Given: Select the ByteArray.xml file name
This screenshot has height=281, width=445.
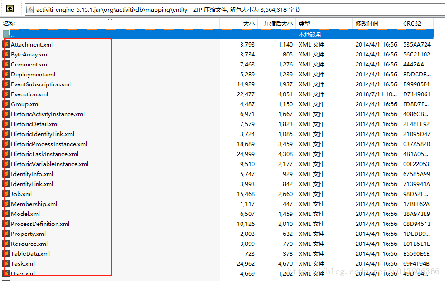Looking at the screenshot, I should click(x=30, y=55).
